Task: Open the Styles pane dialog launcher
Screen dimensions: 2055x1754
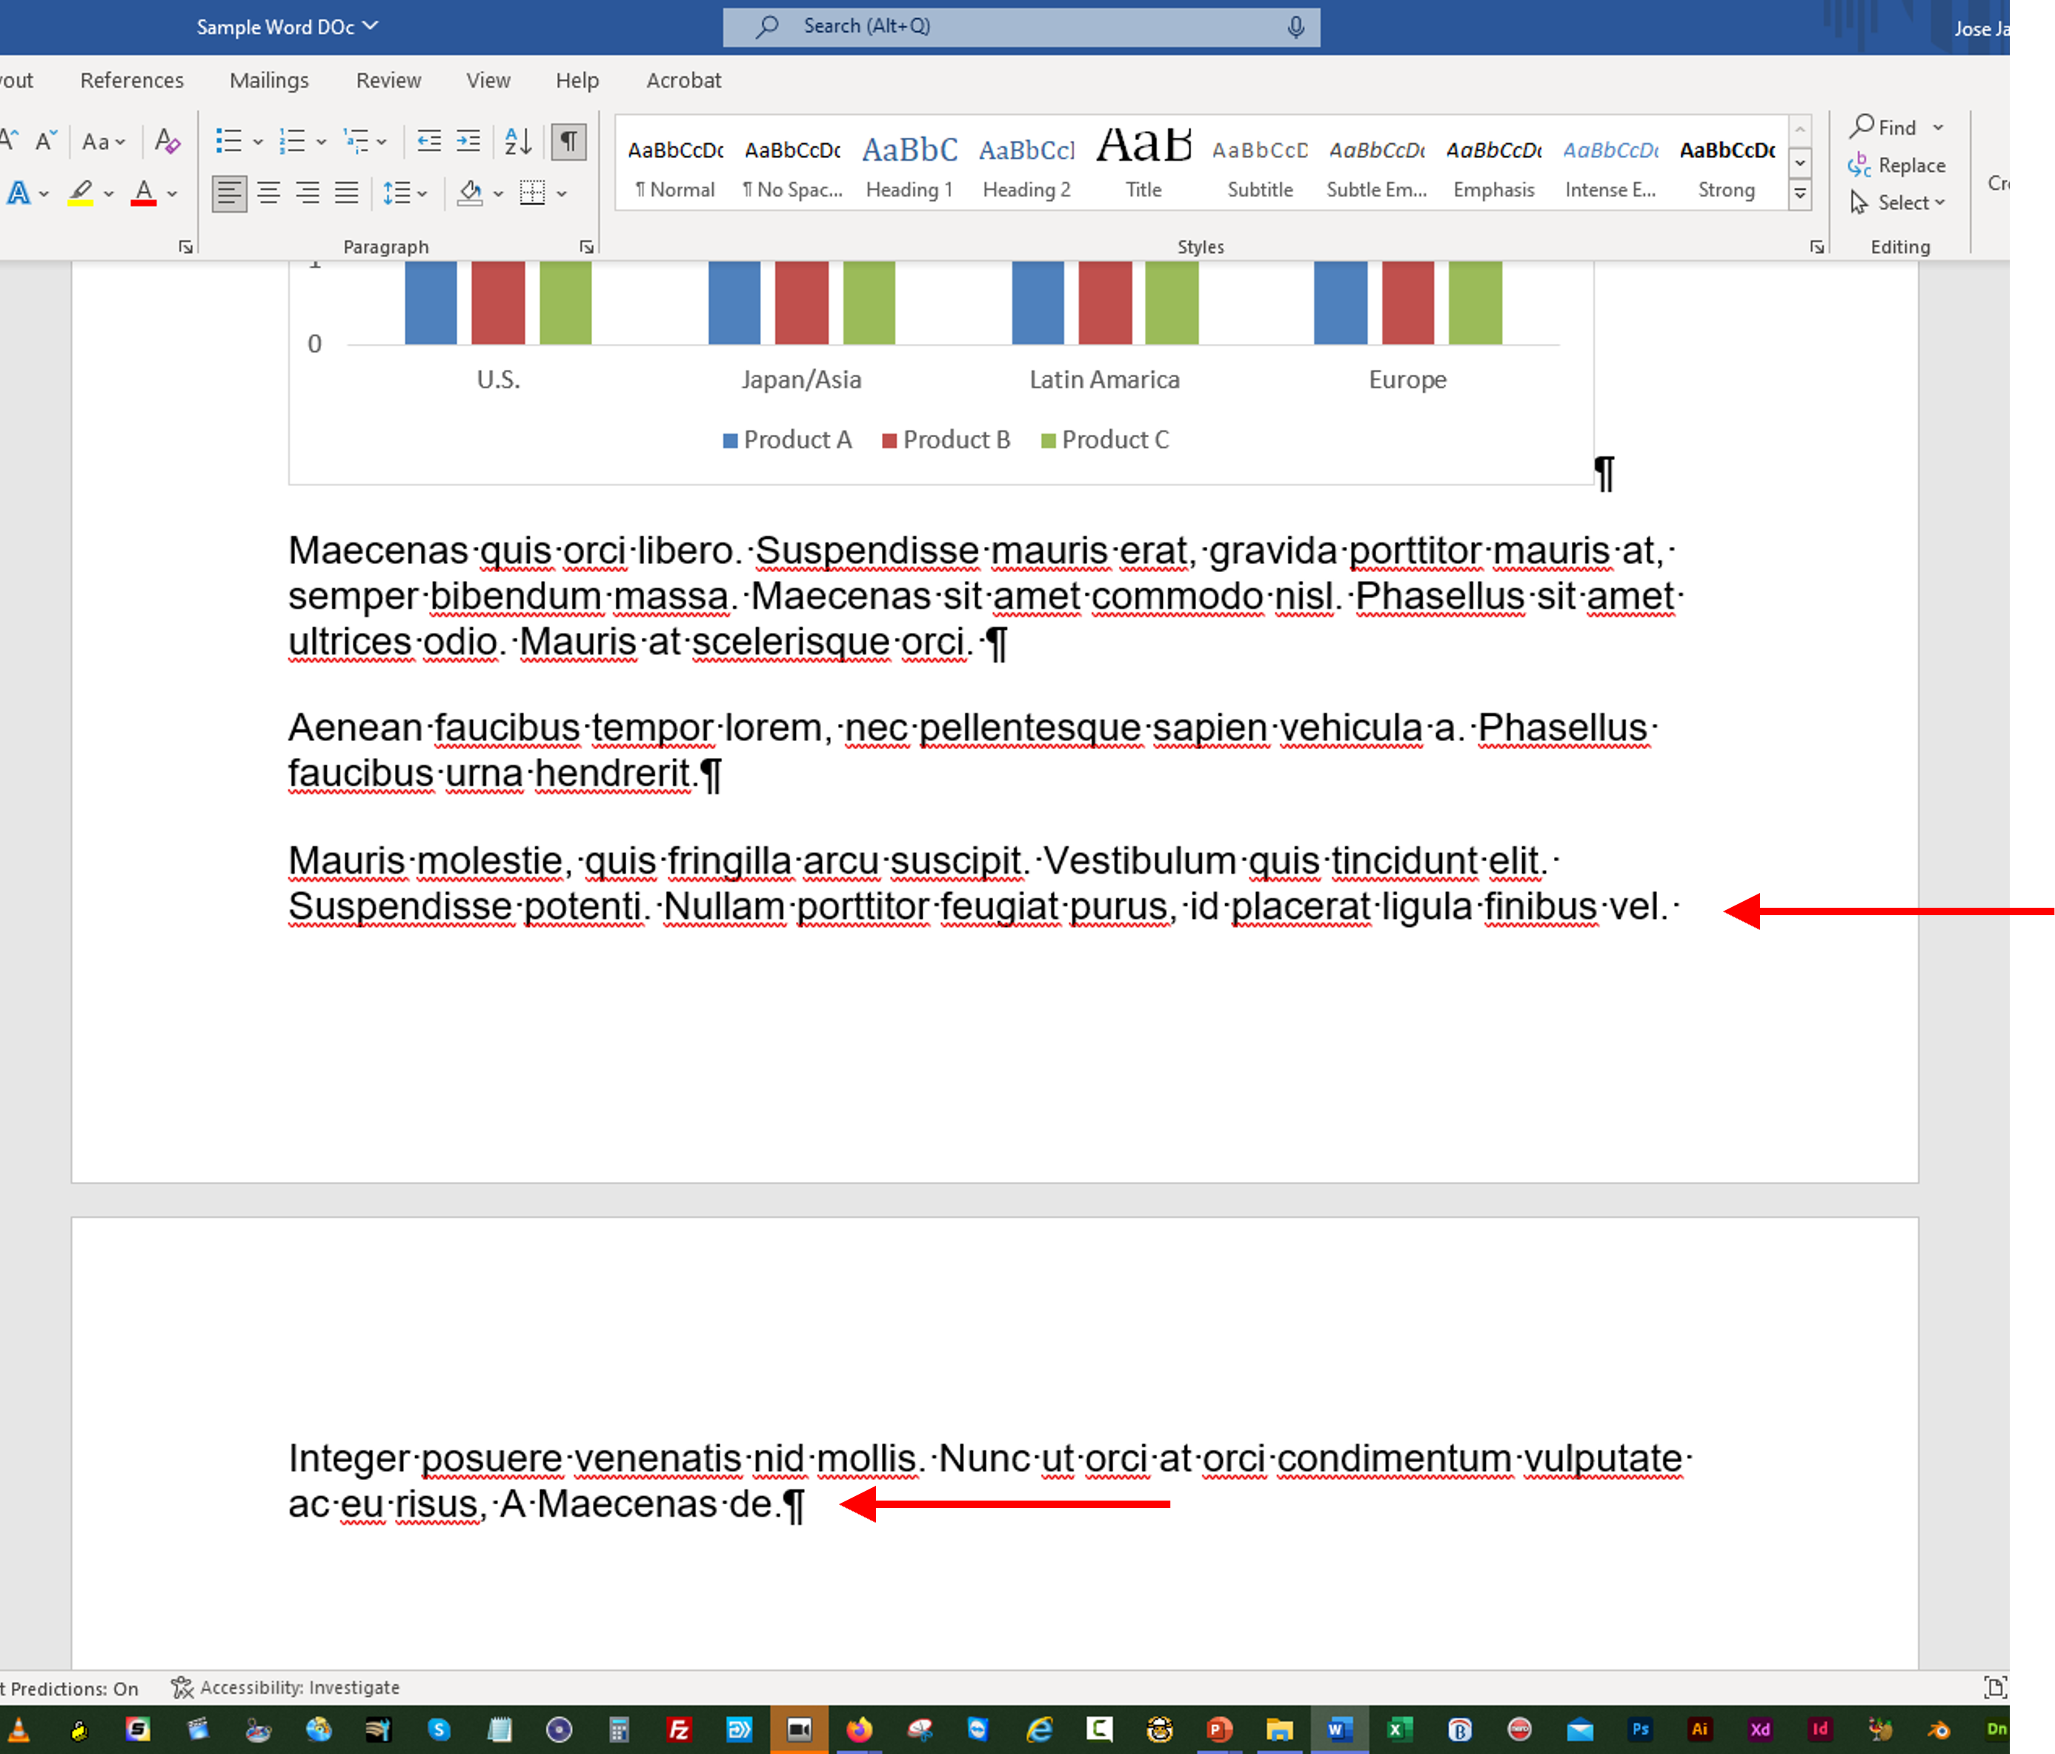Action: coord(1816,247)
